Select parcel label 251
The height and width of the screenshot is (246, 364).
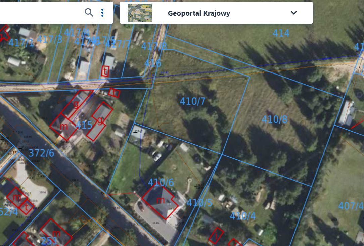click(49, 241)
